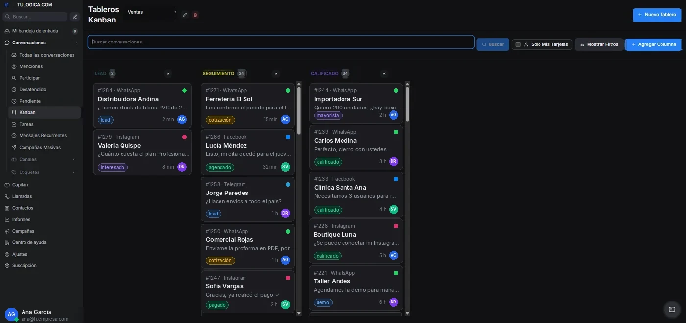Collapse the Conversaciones section
Image resolution: width=686 pixels, height=323 pixels.
click(76, 43)
